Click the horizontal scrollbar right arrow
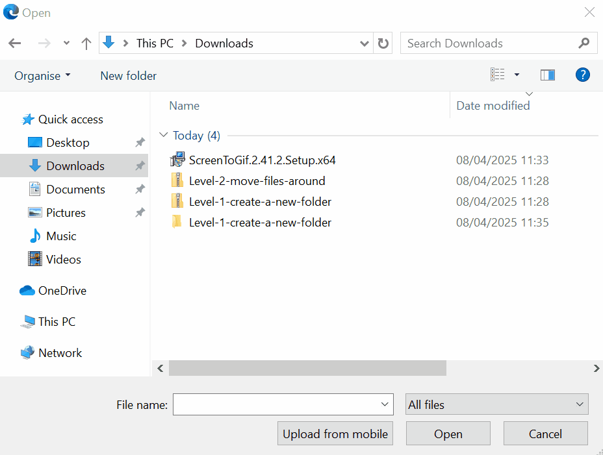 596,368
